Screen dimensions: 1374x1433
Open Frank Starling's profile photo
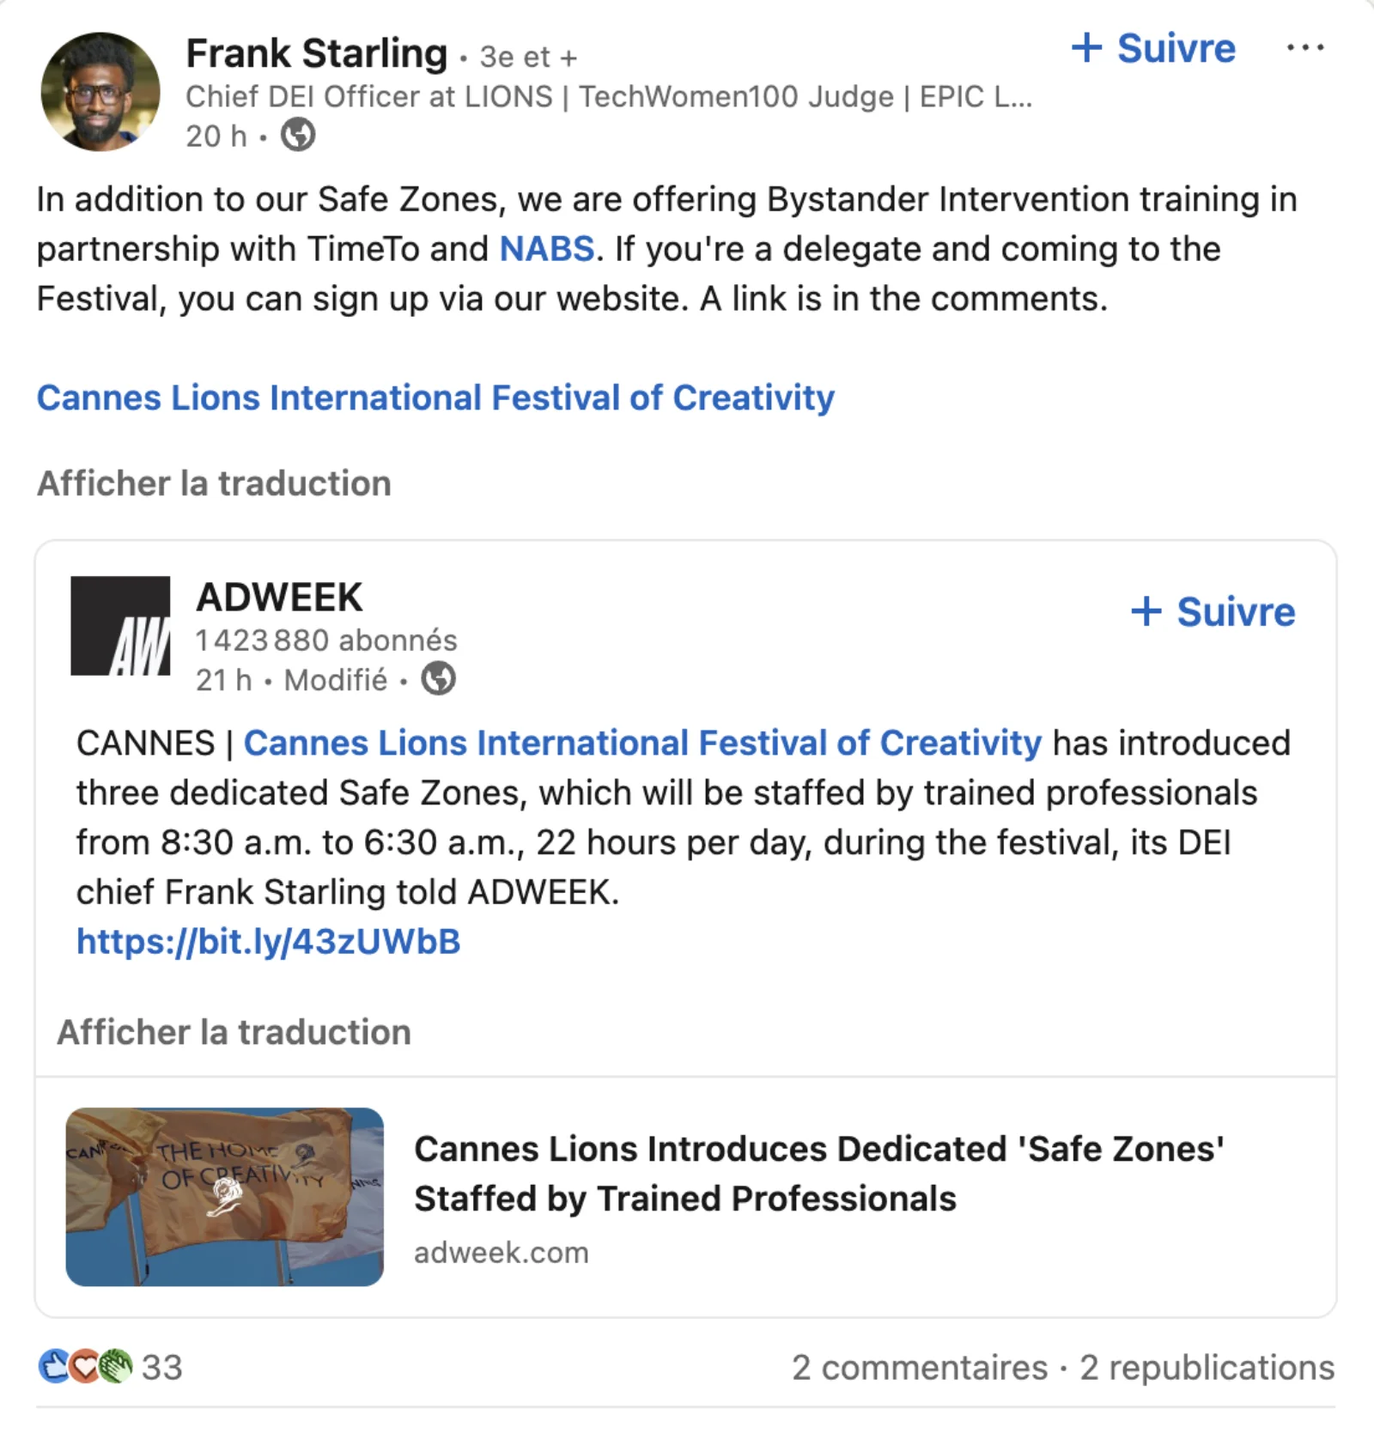(x=100, y=92)
